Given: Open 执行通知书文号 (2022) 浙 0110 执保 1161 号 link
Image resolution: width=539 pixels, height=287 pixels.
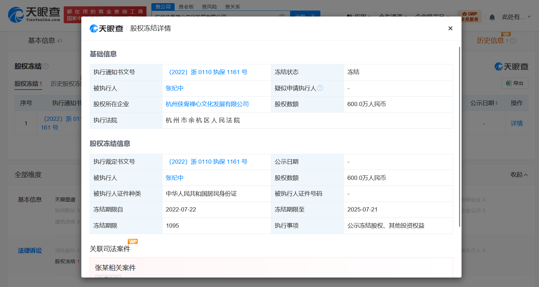Looking at the screenshot, I should 208,72.
